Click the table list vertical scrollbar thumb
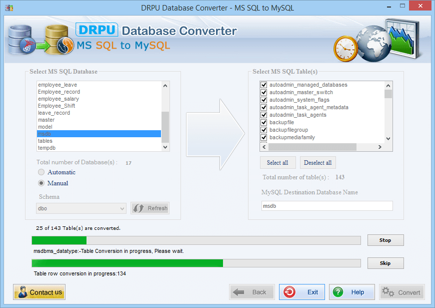This screenshot has height=308, width=435. pos(388,94)
